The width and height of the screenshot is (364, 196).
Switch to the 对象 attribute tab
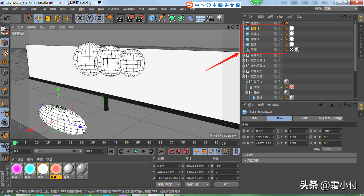[x=305, y=118]
